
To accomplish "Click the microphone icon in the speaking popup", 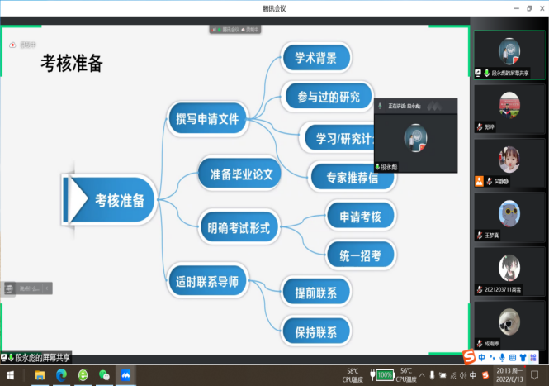I will coord(380,107).
